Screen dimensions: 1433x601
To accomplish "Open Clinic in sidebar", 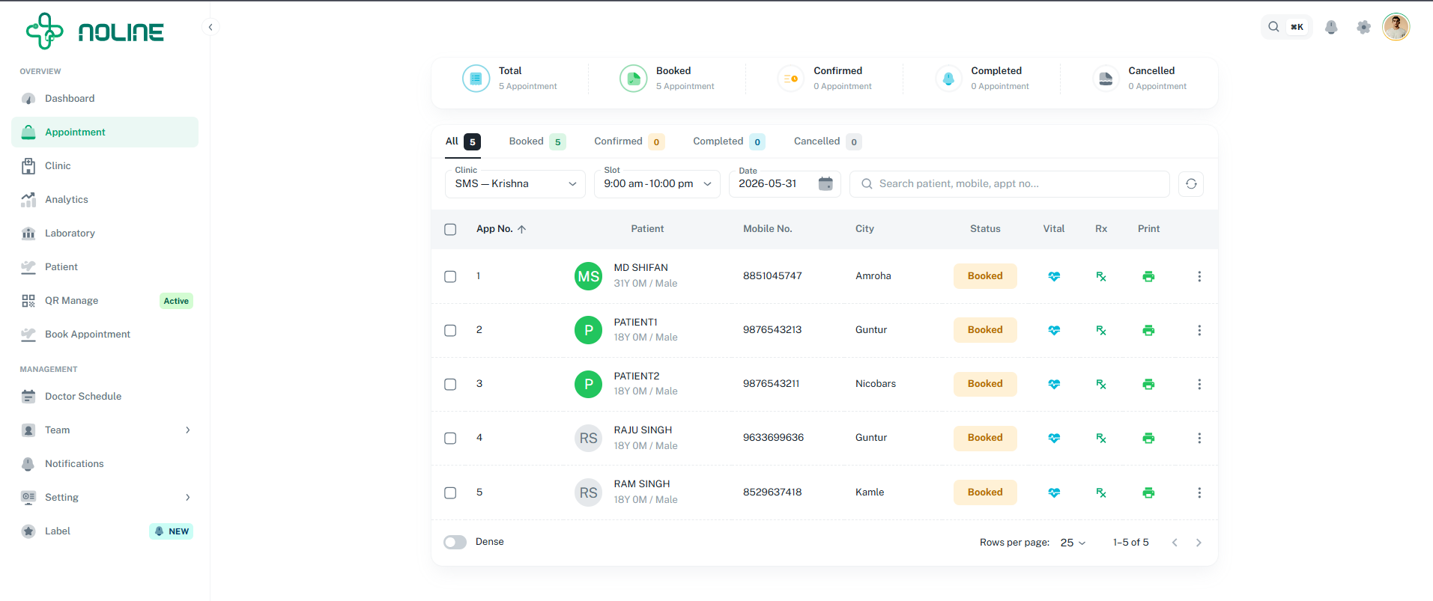I will (105, 165).
